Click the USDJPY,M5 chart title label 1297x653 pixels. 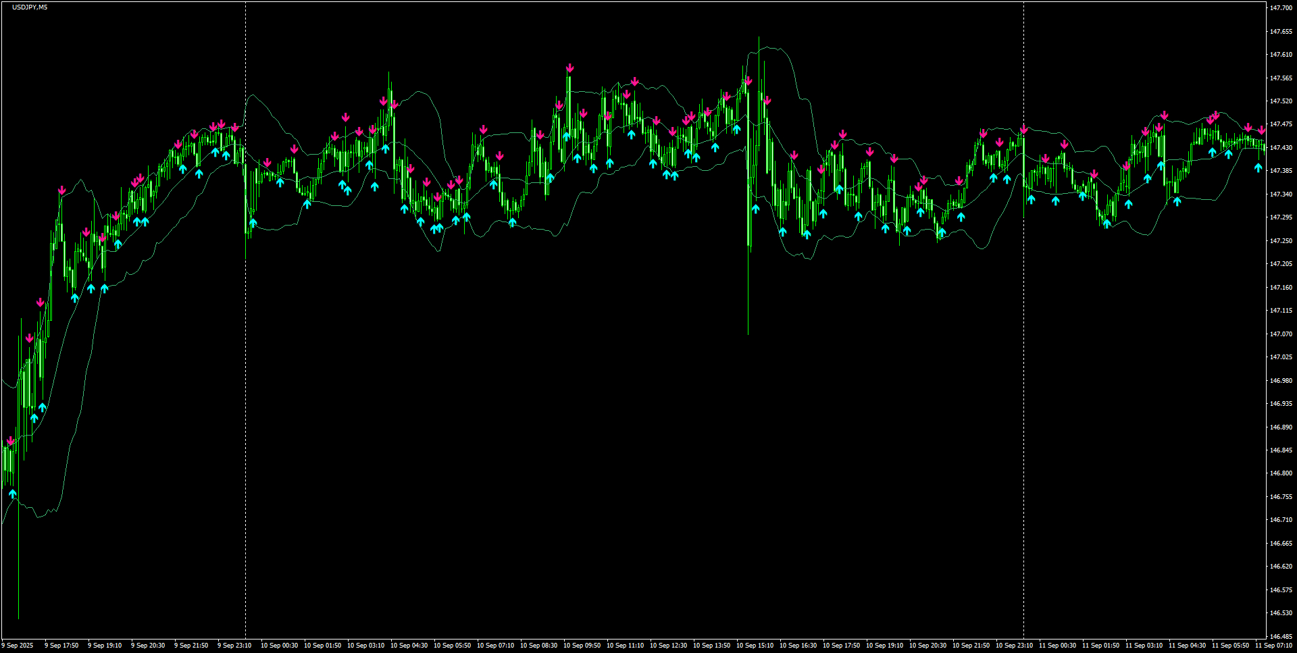[x=30, y=7]
